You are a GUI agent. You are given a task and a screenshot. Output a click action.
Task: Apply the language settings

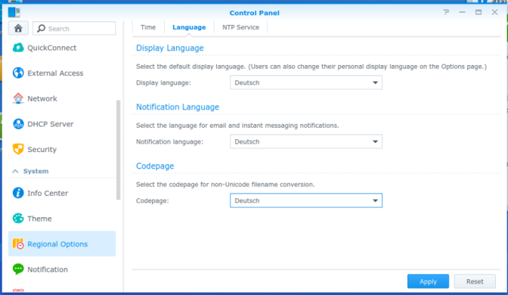428,281
